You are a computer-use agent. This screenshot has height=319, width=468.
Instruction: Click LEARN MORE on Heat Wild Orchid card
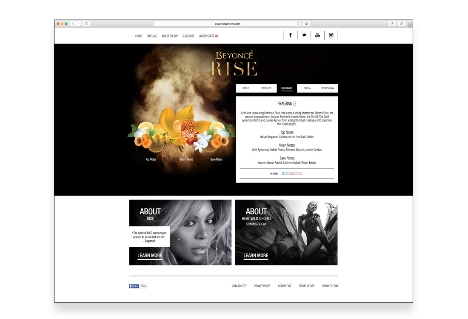[x=256, y=256]
